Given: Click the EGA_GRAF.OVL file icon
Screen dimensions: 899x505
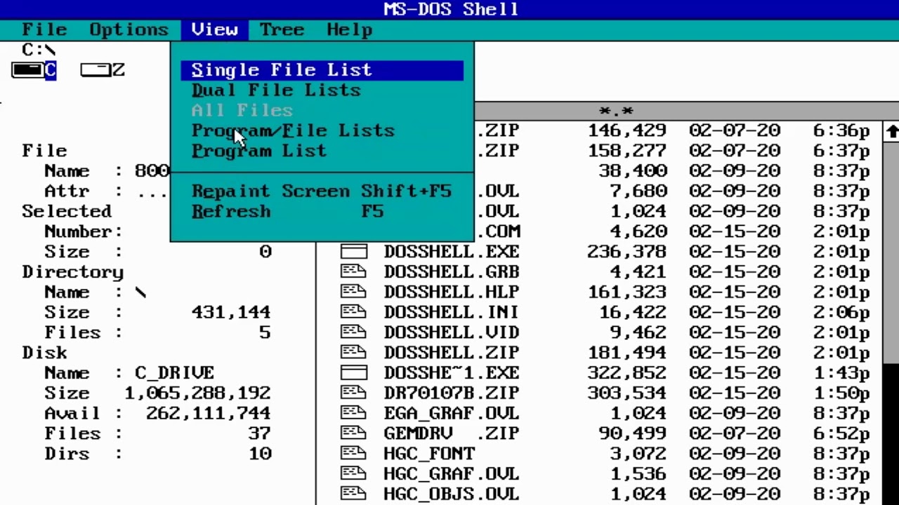Looking at the screenshot, I should [354, 414].
